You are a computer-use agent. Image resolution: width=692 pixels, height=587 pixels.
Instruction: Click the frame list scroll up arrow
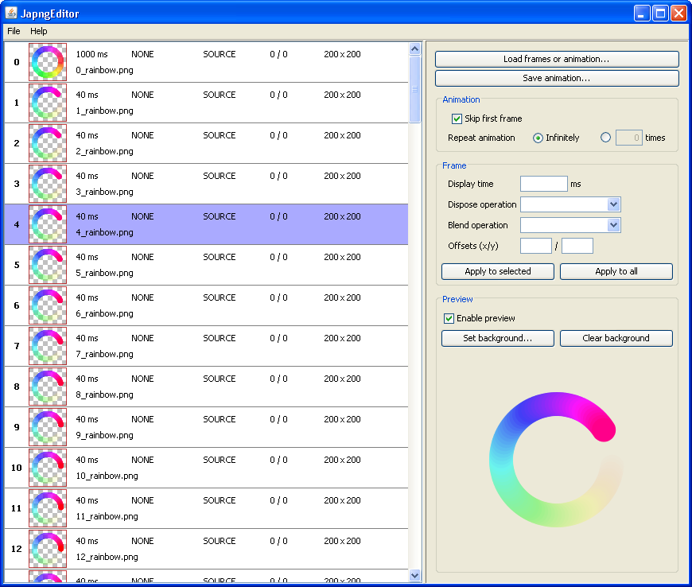415,49
